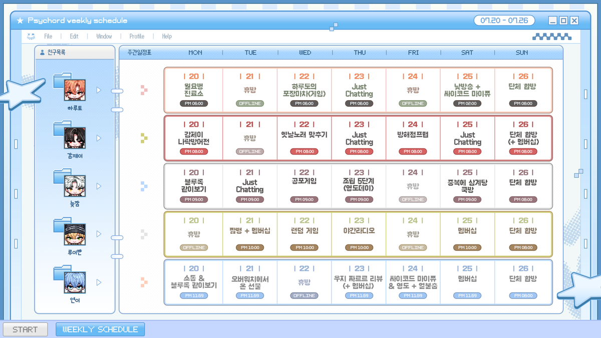Select the WED column header
Viewport: 601px width, 338px height.
coord(305,53)
